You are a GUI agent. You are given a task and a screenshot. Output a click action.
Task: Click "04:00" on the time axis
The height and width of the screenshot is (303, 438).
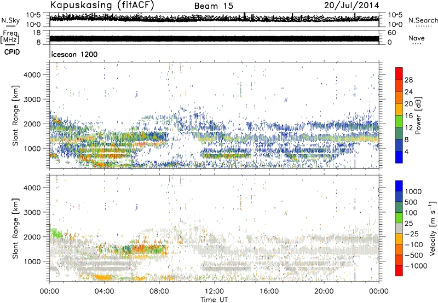pyautogui.click(x=104, y=292)
